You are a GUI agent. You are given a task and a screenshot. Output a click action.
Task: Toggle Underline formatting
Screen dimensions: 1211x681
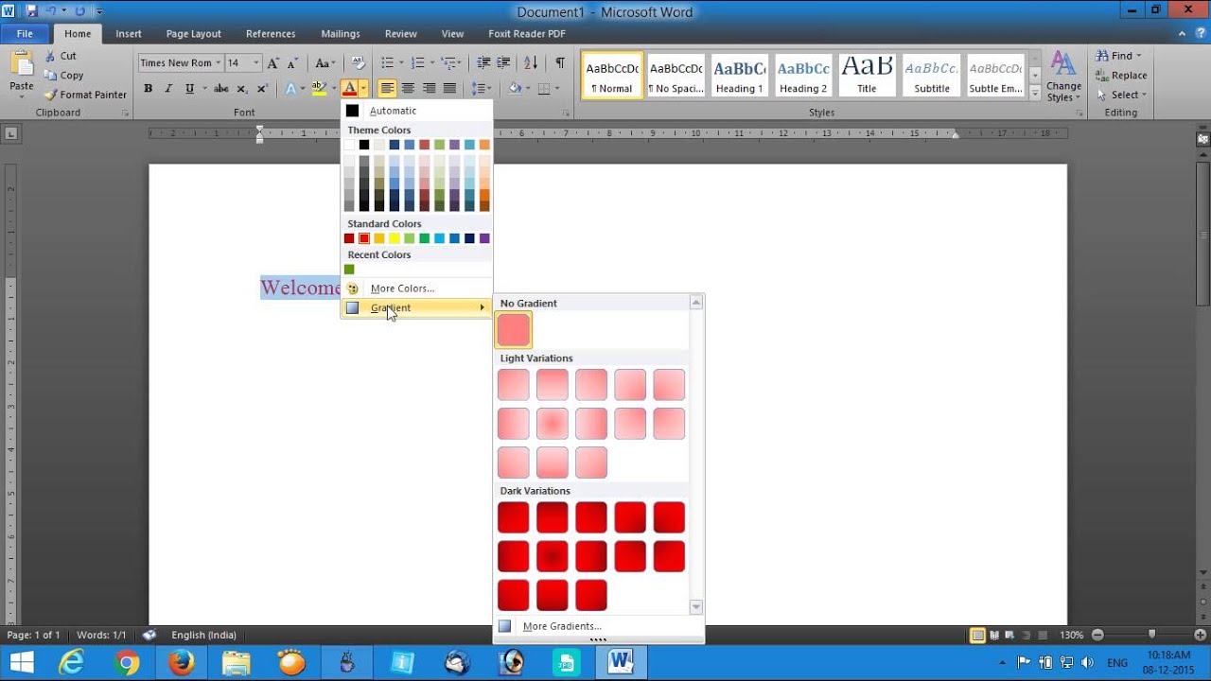[x=189, y=89]
